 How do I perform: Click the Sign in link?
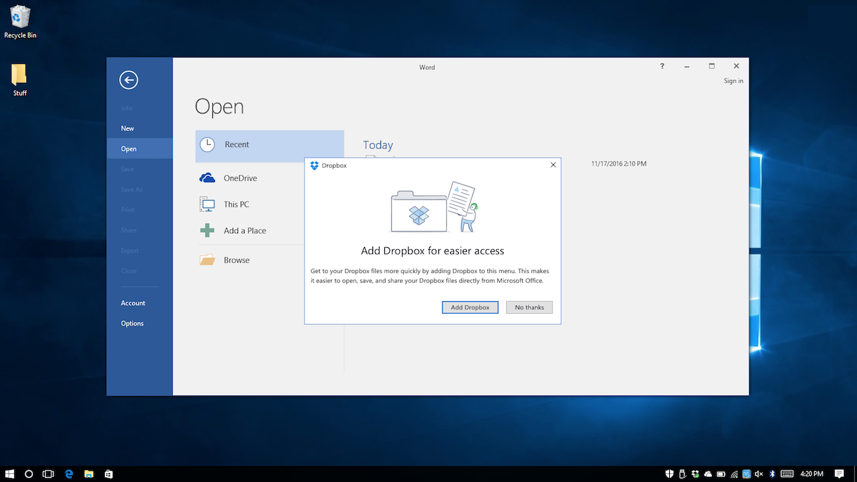[x=733, y=81]
